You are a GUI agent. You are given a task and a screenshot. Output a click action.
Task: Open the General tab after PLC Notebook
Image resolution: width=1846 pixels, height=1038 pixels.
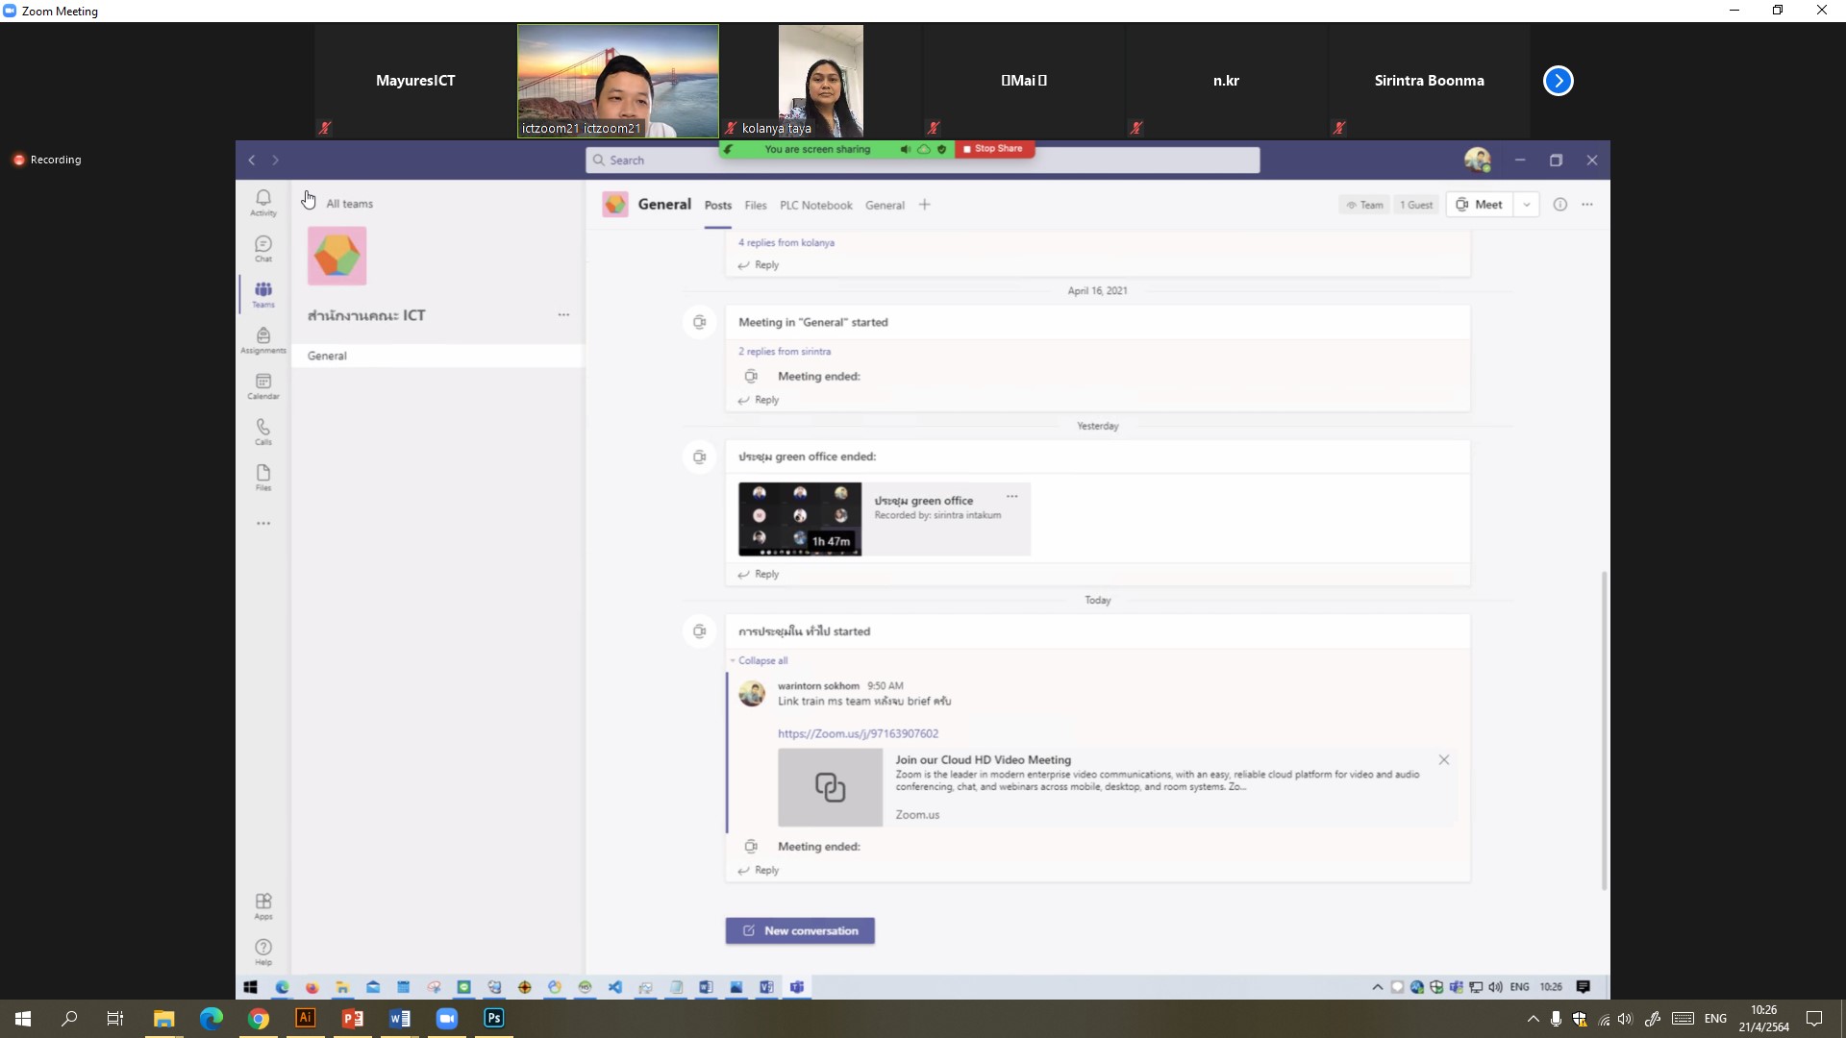[x=885, y=206]
